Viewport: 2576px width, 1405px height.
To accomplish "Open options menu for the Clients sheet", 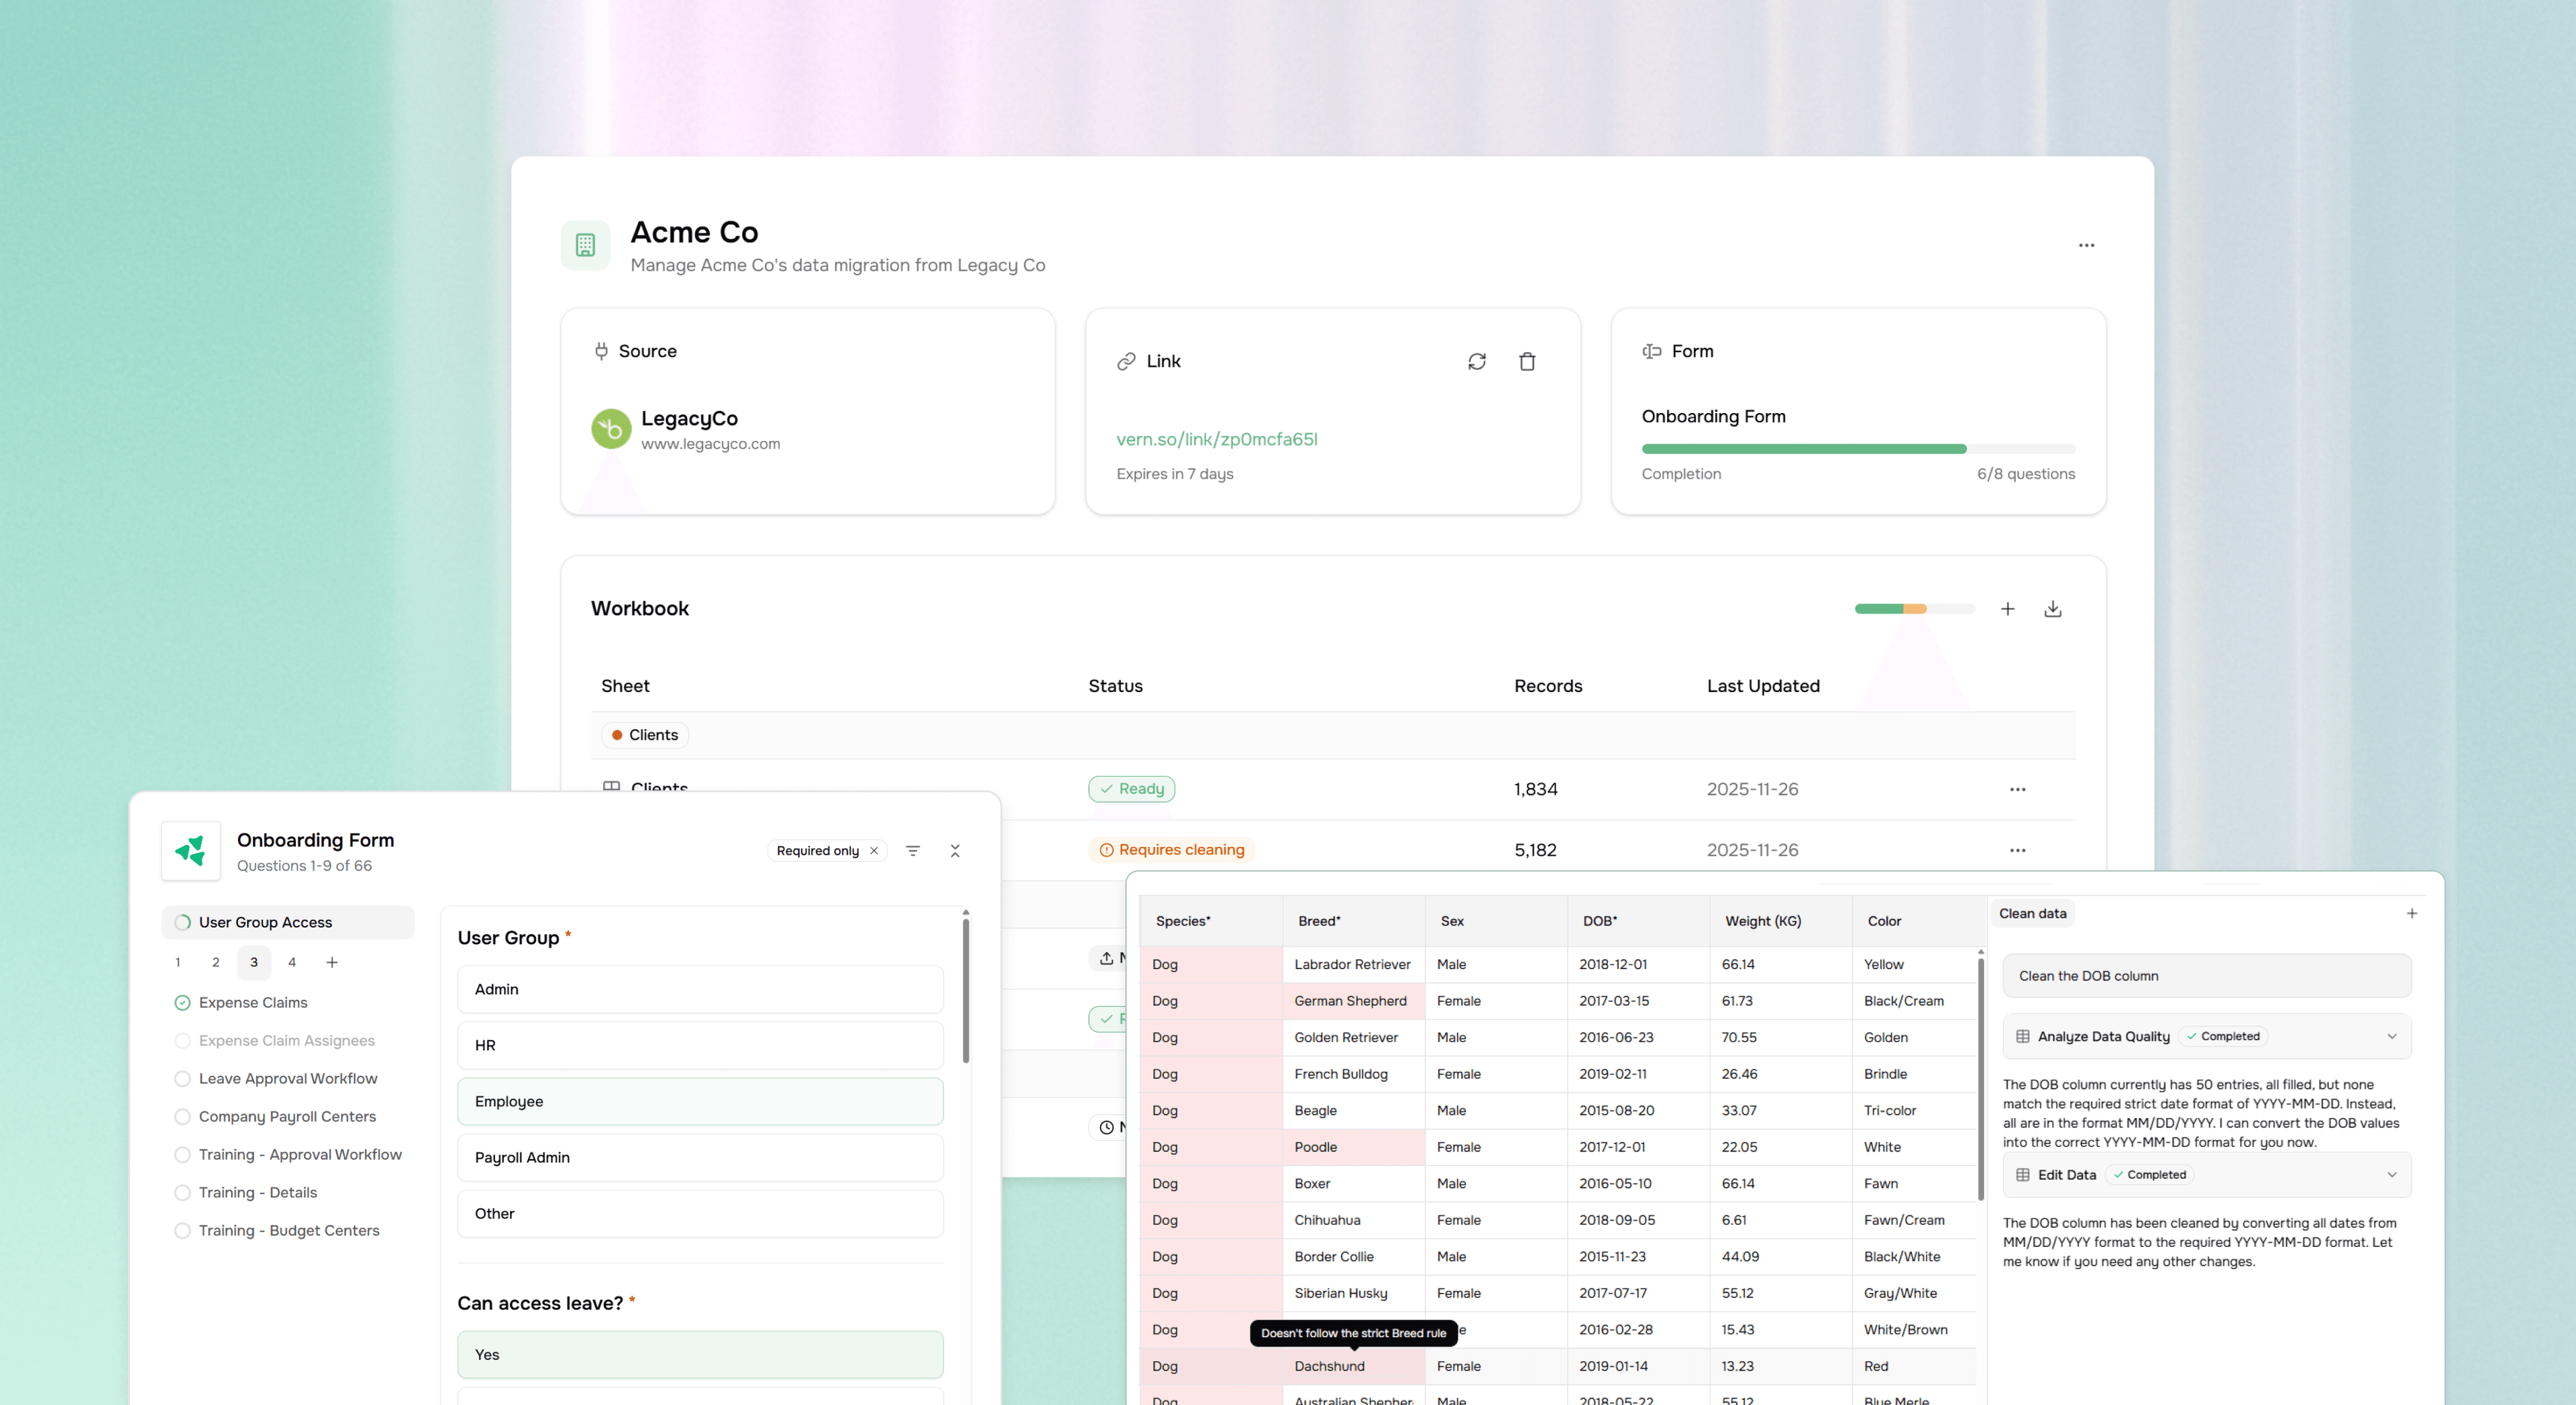I will [2017, 788].
